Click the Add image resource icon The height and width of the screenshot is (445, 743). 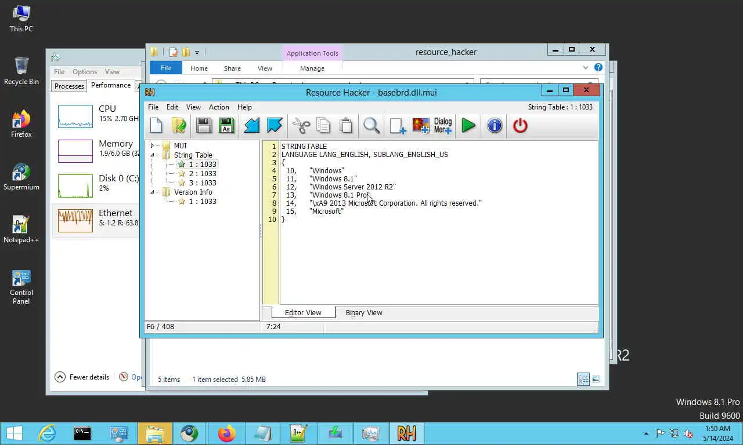point(421,126)
